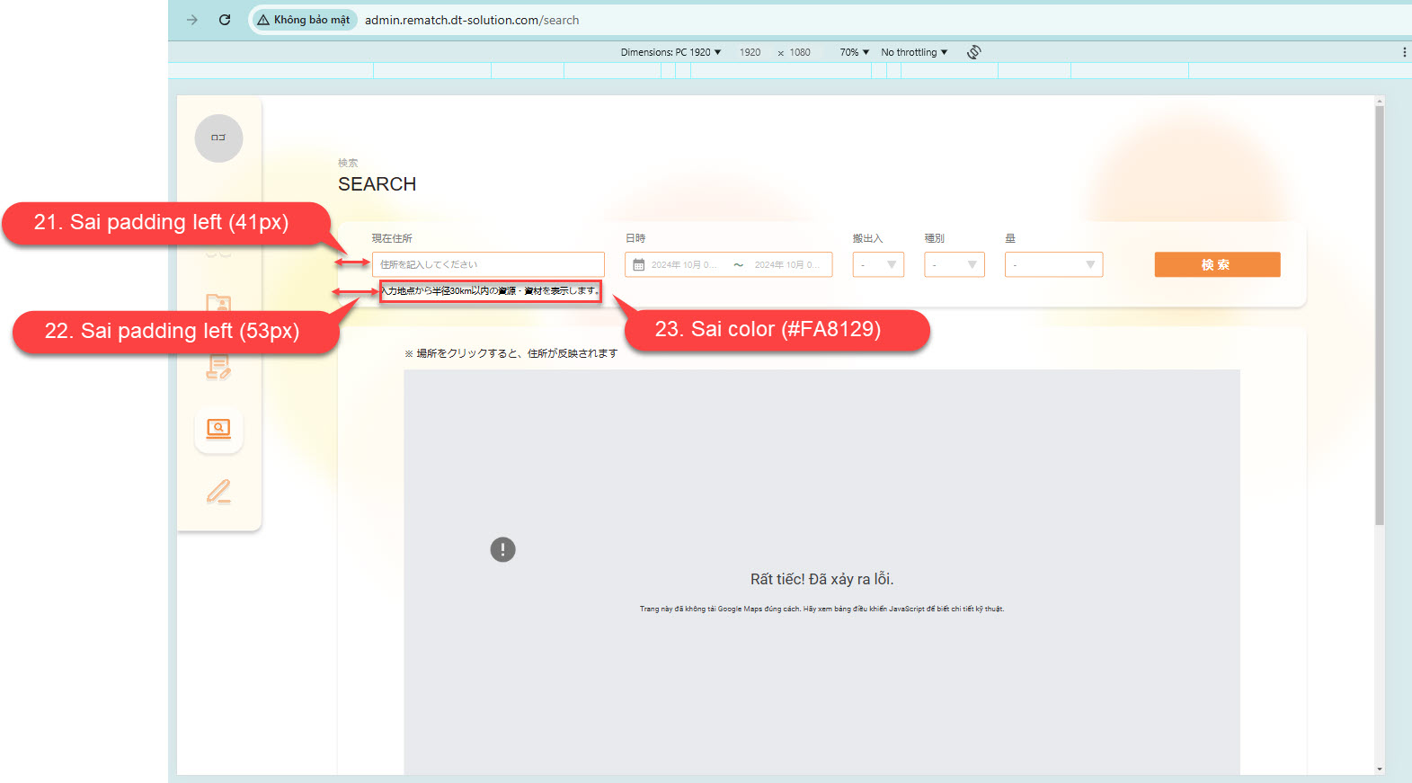Select the laptop search sidebar icon

(218, 429)
